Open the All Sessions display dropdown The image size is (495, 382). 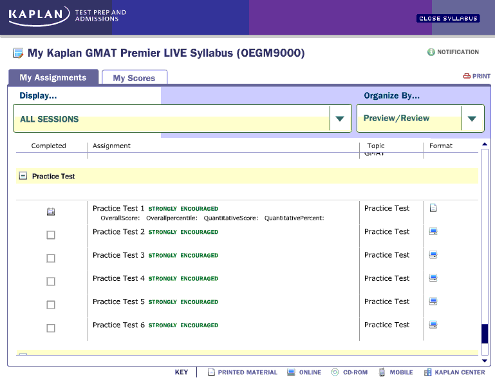[340, 119]
